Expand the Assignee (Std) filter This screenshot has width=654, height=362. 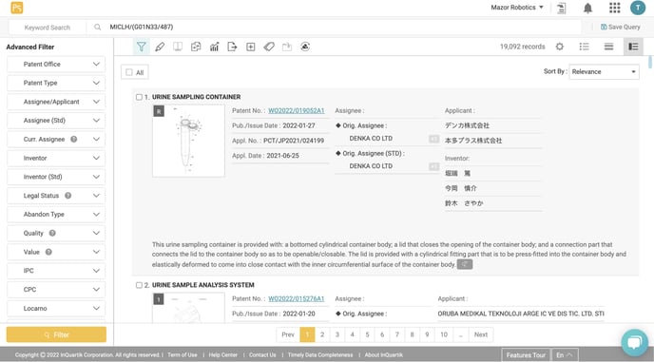point(56,121)
